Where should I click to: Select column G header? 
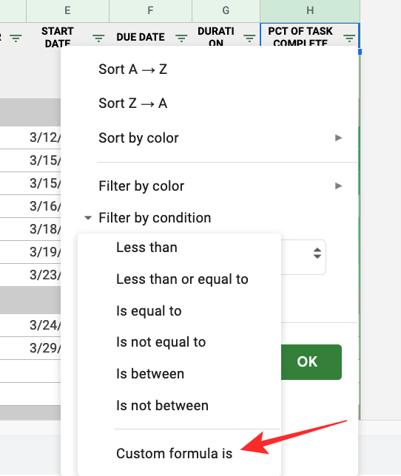(x=226, y=10)
